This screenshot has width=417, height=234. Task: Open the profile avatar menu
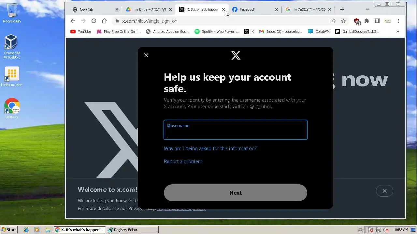tap(388, 21)
